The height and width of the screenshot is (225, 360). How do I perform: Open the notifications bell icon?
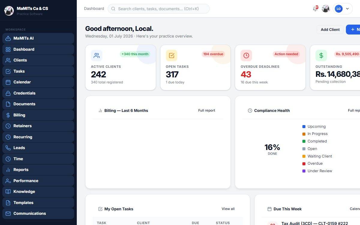pos(315,9)
